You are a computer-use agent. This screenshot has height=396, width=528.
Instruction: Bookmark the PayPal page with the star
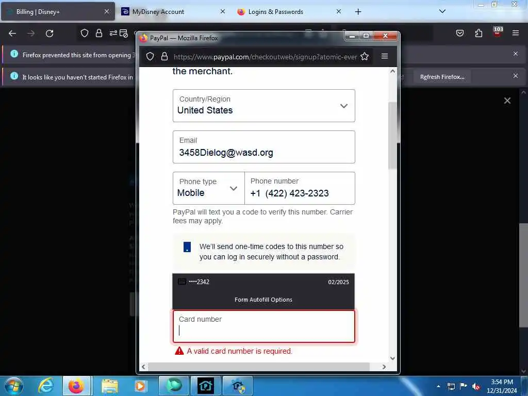[365, 57]
